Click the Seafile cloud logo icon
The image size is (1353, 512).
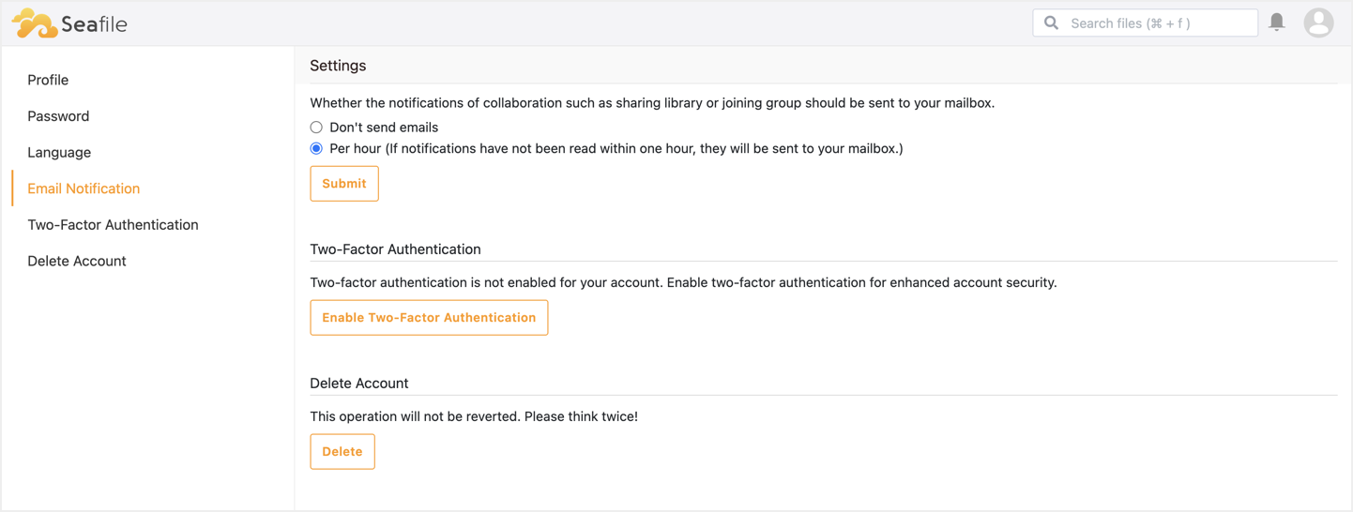tap(35, 23)
